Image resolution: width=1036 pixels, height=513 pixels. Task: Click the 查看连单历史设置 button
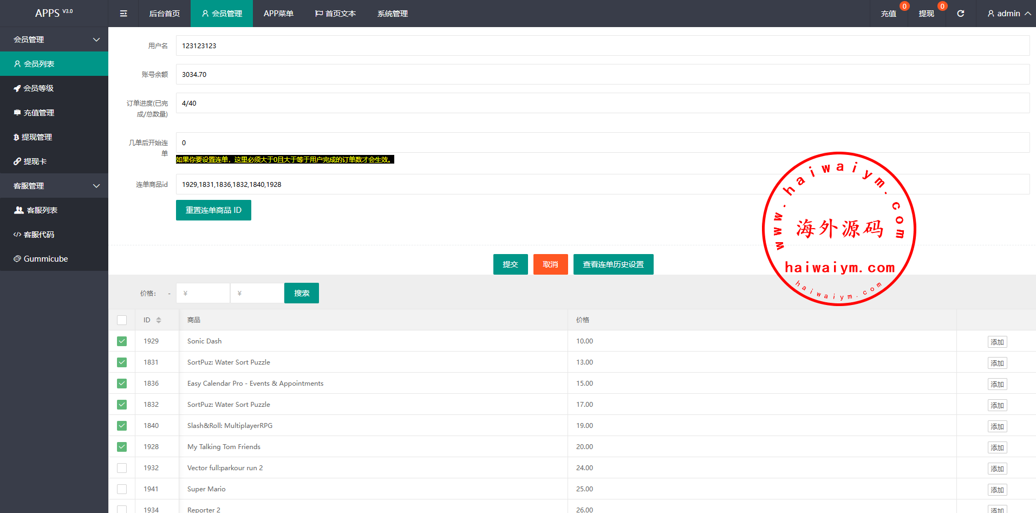click(x=613, y=264)
